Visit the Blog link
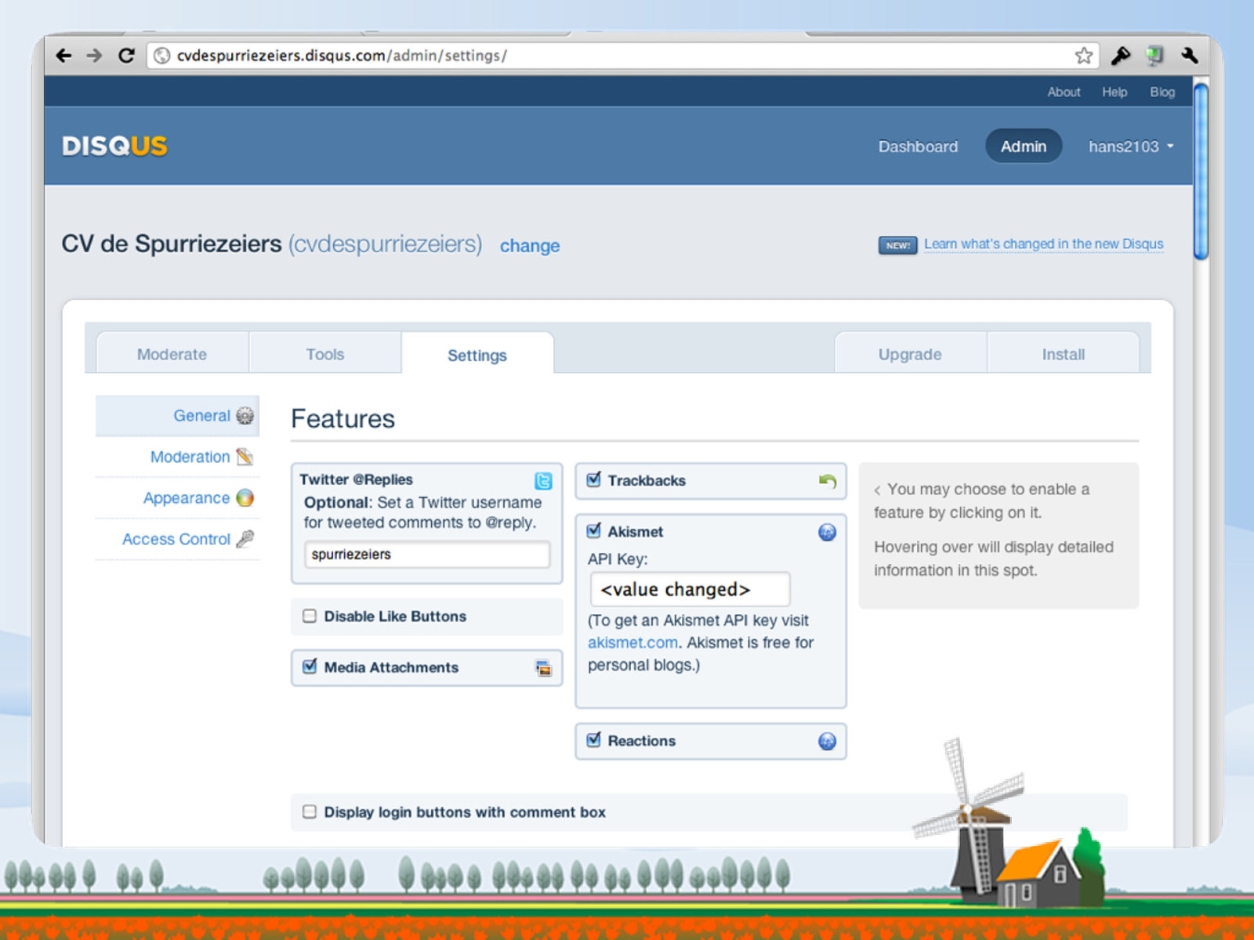This screenshot has width=1254, height=940. click(1162, 92)
